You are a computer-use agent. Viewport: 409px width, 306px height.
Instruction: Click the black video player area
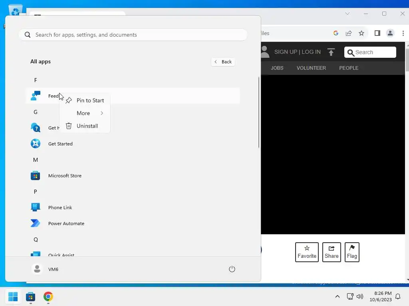click(333, 155)
